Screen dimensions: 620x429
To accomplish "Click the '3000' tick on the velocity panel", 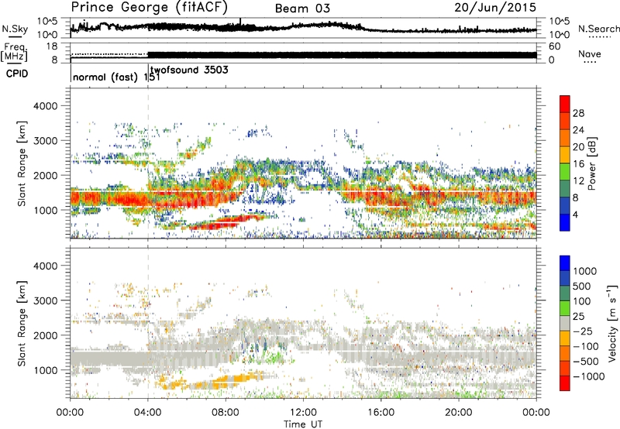I will coord(46,300).
